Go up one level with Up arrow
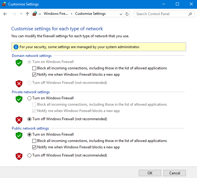This screenshot has width=197, height=178. pyautogui.click(x=27, y=14)
